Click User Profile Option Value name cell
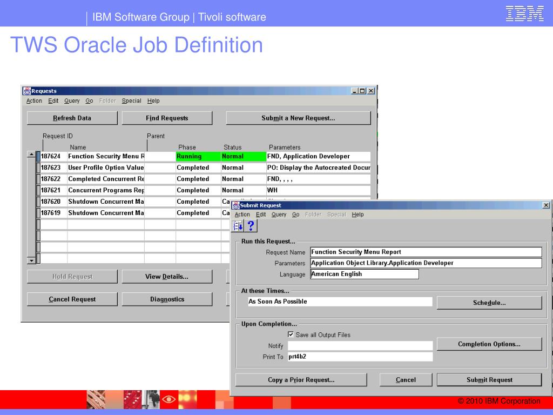 (106, 168)
